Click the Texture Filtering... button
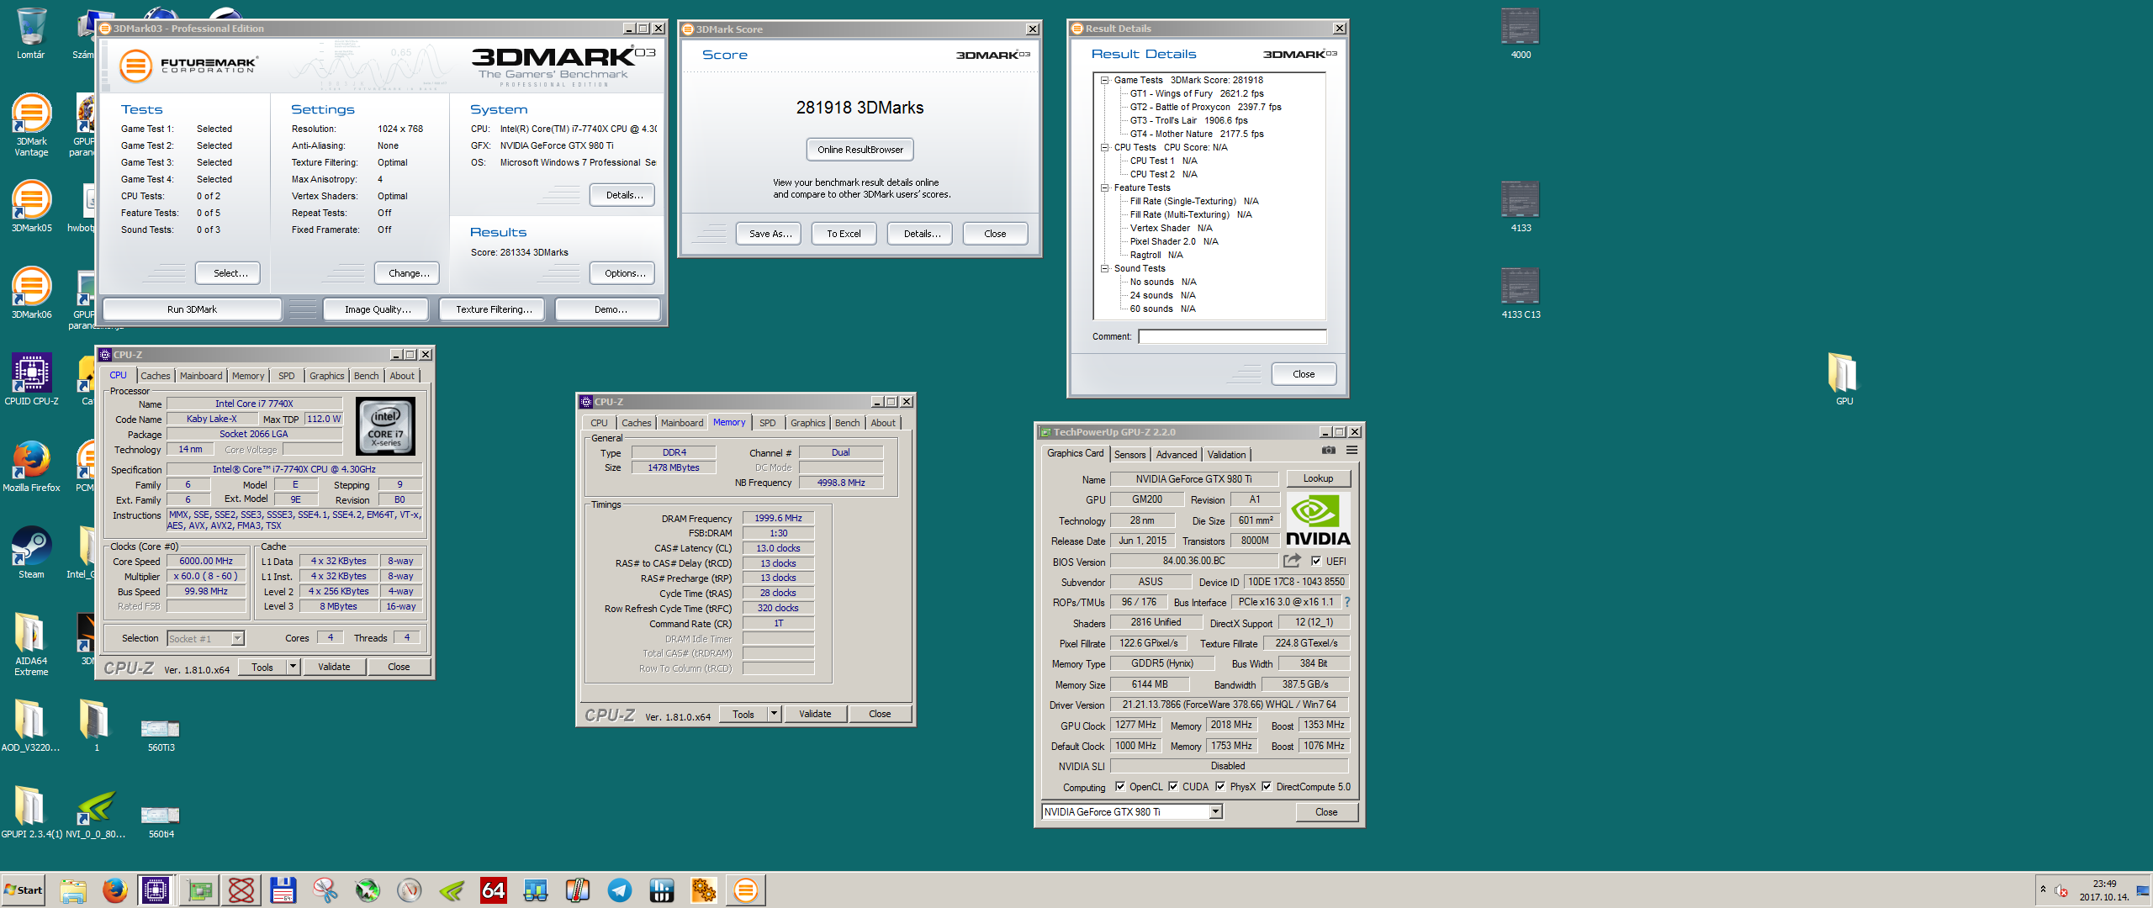Image resolution: width=2153 pixels, height=908 pixels. click(x=494, y=309)
